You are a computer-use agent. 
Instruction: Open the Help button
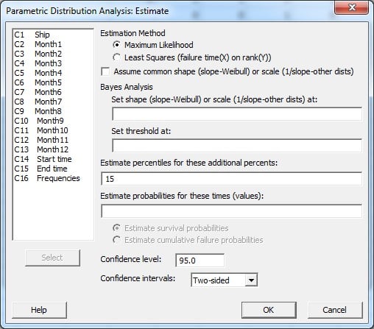[x=39, y=310]
